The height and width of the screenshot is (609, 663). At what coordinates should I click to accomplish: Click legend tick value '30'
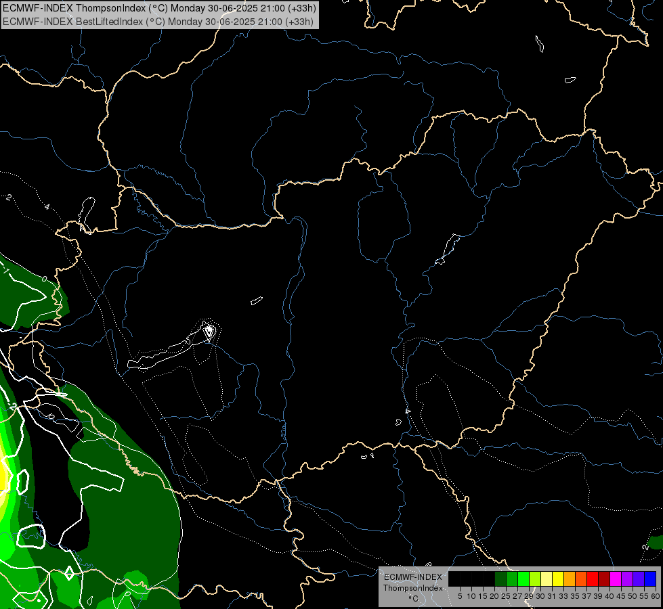pyautogui.click(x=540, y=596)
